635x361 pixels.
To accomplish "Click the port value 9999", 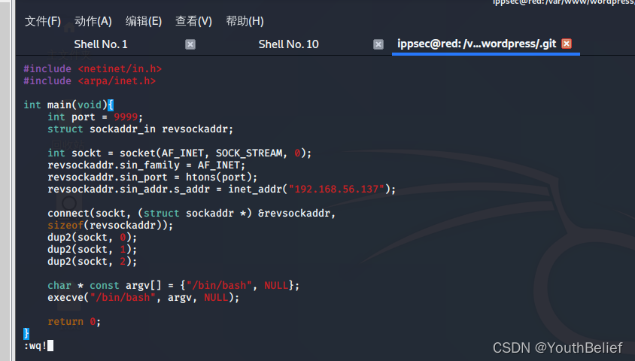I will point(126,117).
